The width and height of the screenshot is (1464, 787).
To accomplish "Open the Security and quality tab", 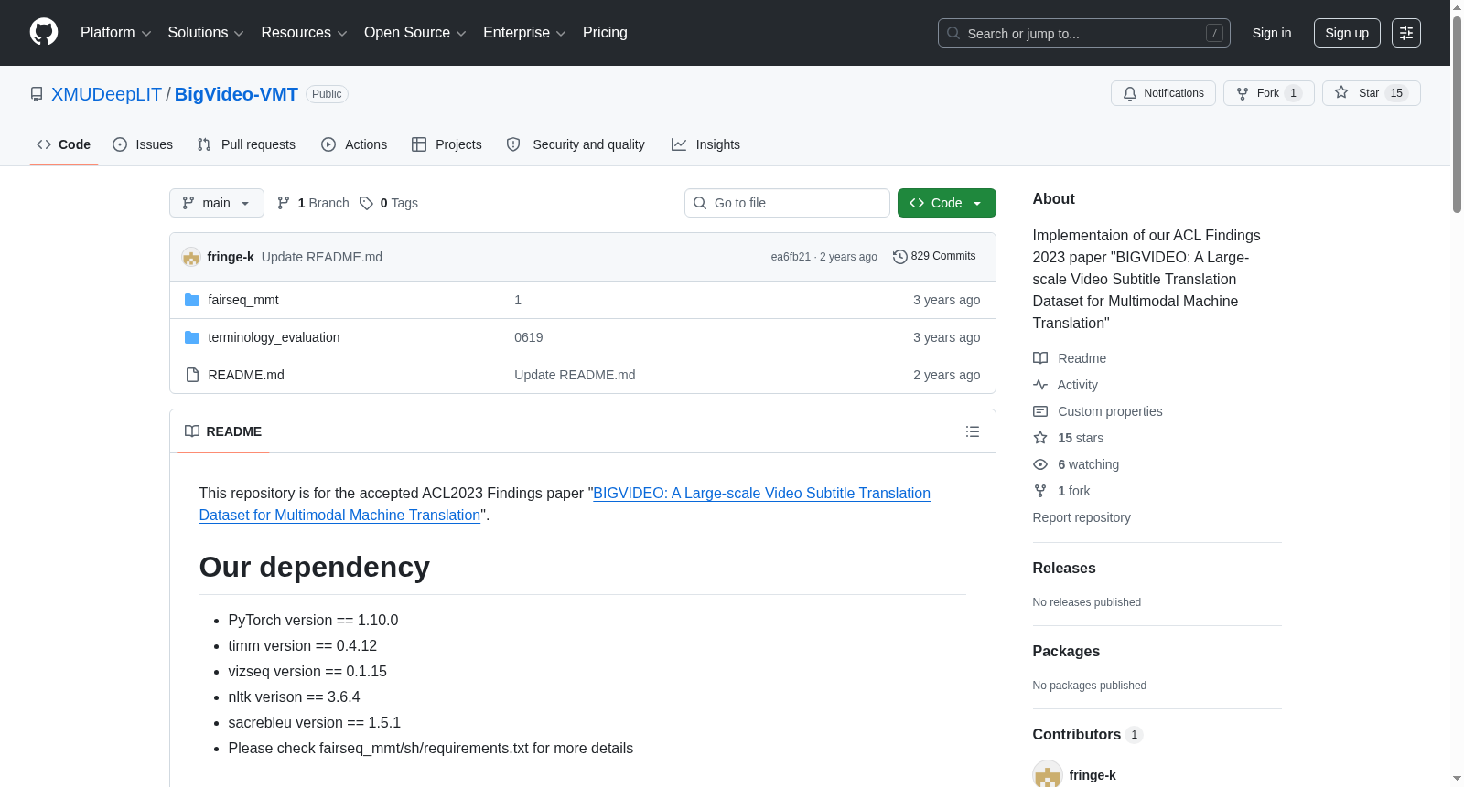I will coord(576,144).
